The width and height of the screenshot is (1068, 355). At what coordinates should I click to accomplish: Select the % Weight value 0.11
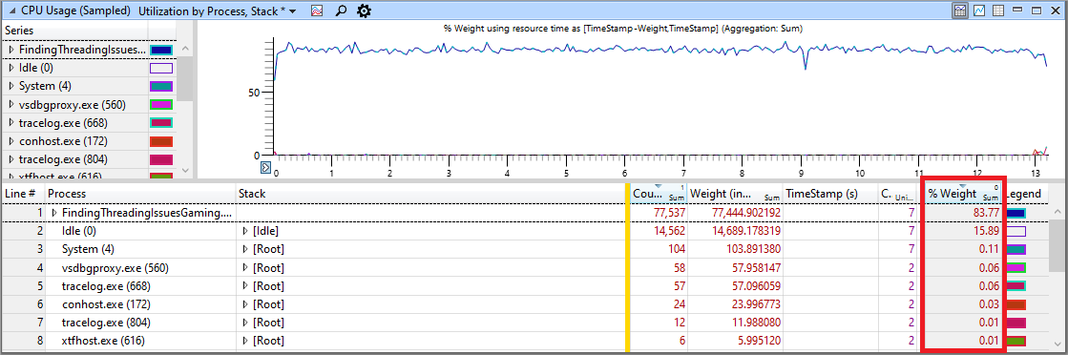989,249
